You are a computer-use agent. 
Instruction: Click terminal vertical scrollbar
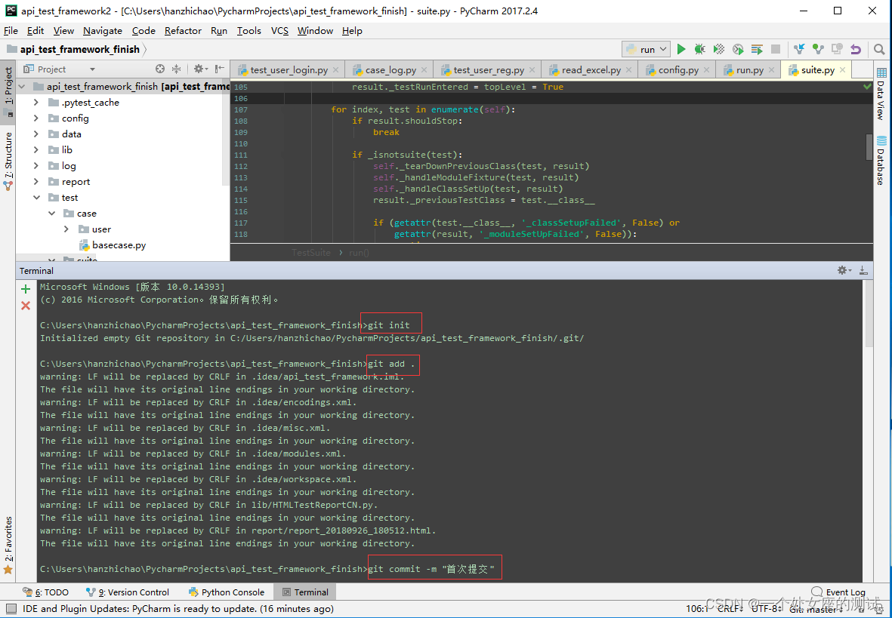869,312
